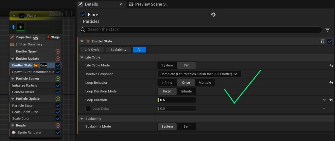
Task: Open Loop Duration value options chevron
Action: [x=324, y=100]
